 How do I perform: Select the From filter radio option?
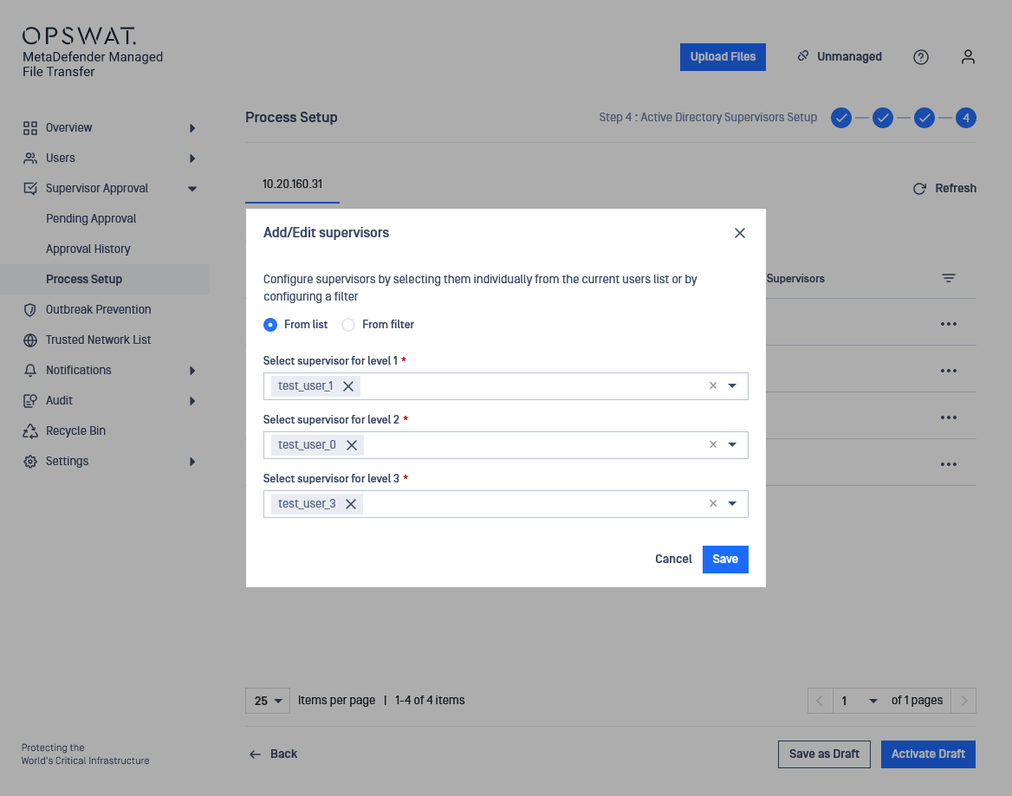348,325
